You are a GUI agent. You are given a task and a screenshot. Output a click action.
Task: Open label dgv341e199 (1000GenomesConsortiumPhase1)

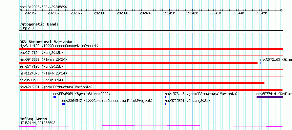coord(59,46)
